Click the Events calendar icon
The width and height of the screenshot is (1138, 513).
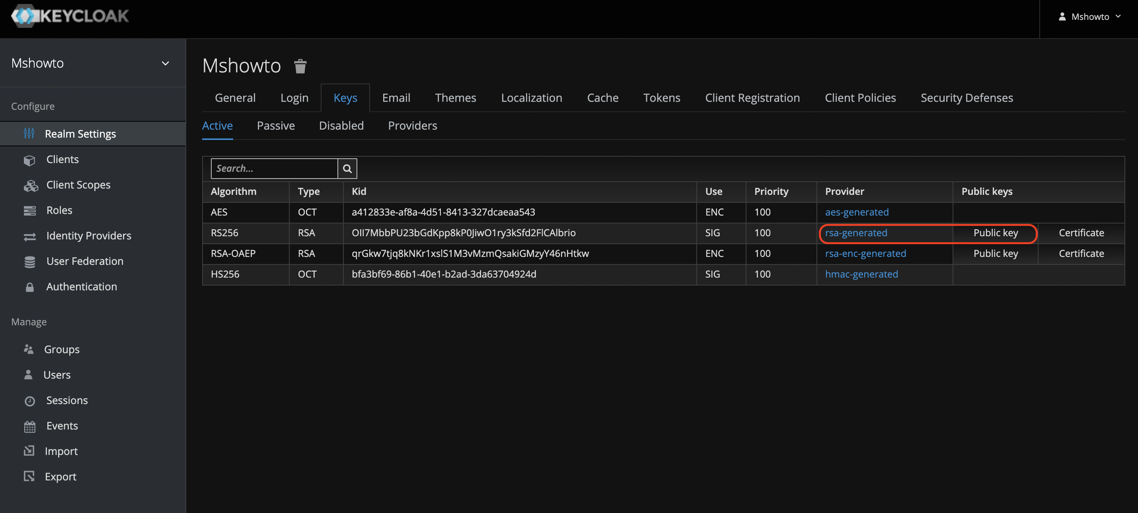[29, 426]
